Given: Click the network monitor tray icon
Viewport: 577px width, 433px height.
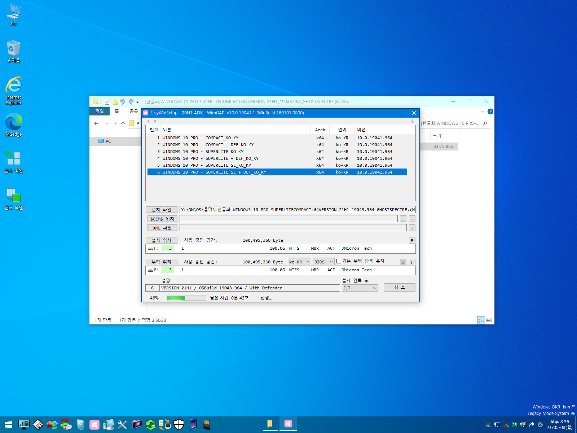Looking at the screenshot, I should point(497,425).
